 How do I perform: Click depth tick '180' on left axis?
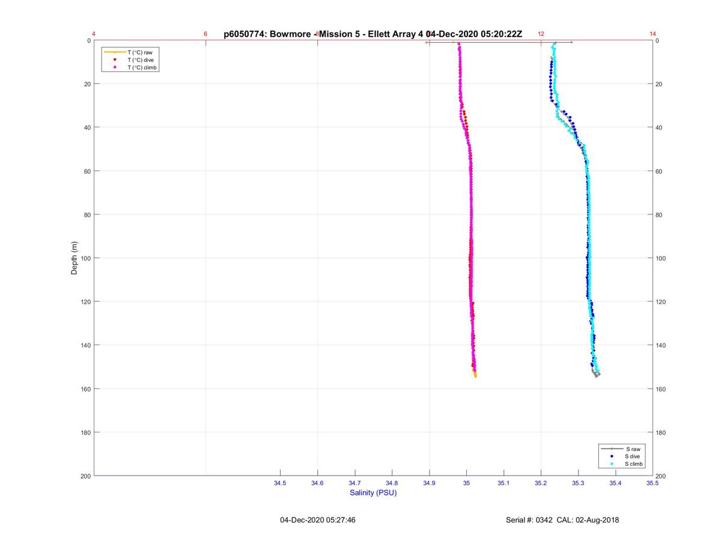86,432
